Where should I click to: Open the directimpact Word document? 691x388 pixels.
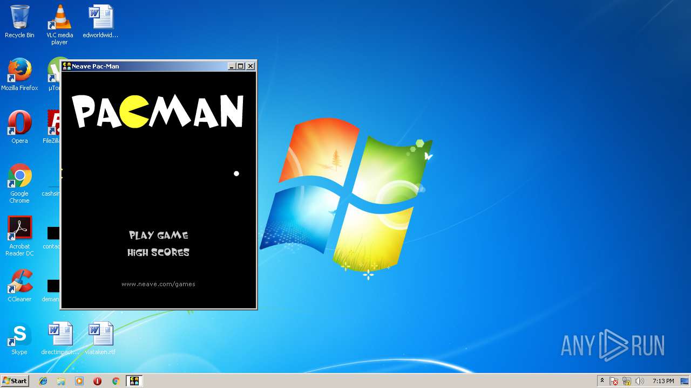pos(60,338)
